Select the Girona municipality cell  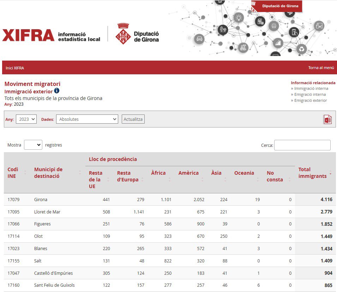[x=41, y=199]
